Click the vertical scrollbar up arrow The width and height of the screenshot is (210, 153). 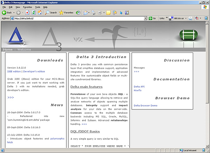click(x=207, y=23)
